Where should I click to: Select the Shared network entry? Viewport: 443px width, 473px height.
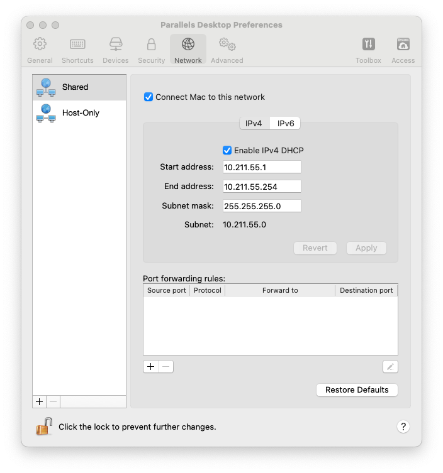pyautogui.click(x=79, y=87)
